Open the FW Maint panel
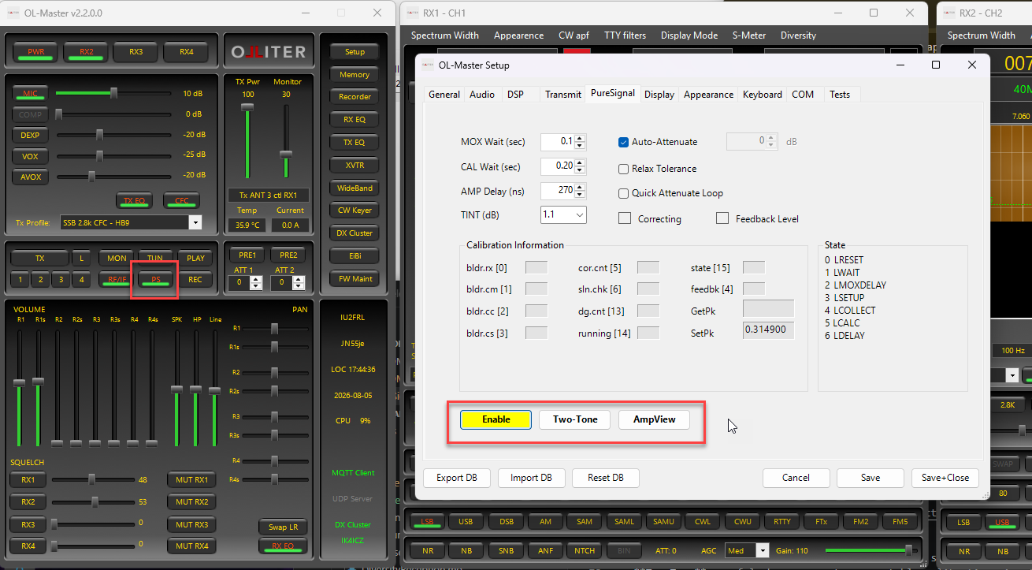This screenshot has width=1032, height=570. point(355,278)
